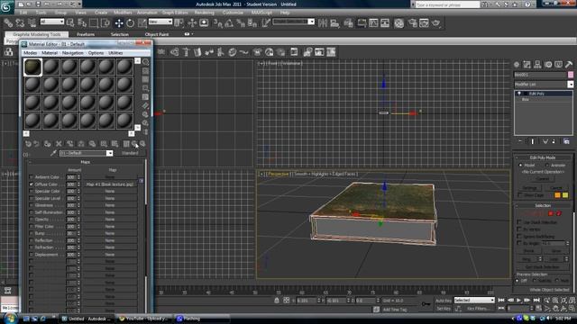
Task: Open the Modify command panel tab
Action: tap(527, 65)
